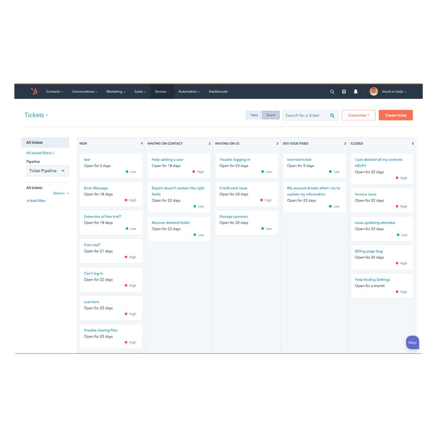Click the Low priority dot on Issue updating attendee
Viewport: 437px width, 437px height.
pyautogui.click(x=398, y=235)
